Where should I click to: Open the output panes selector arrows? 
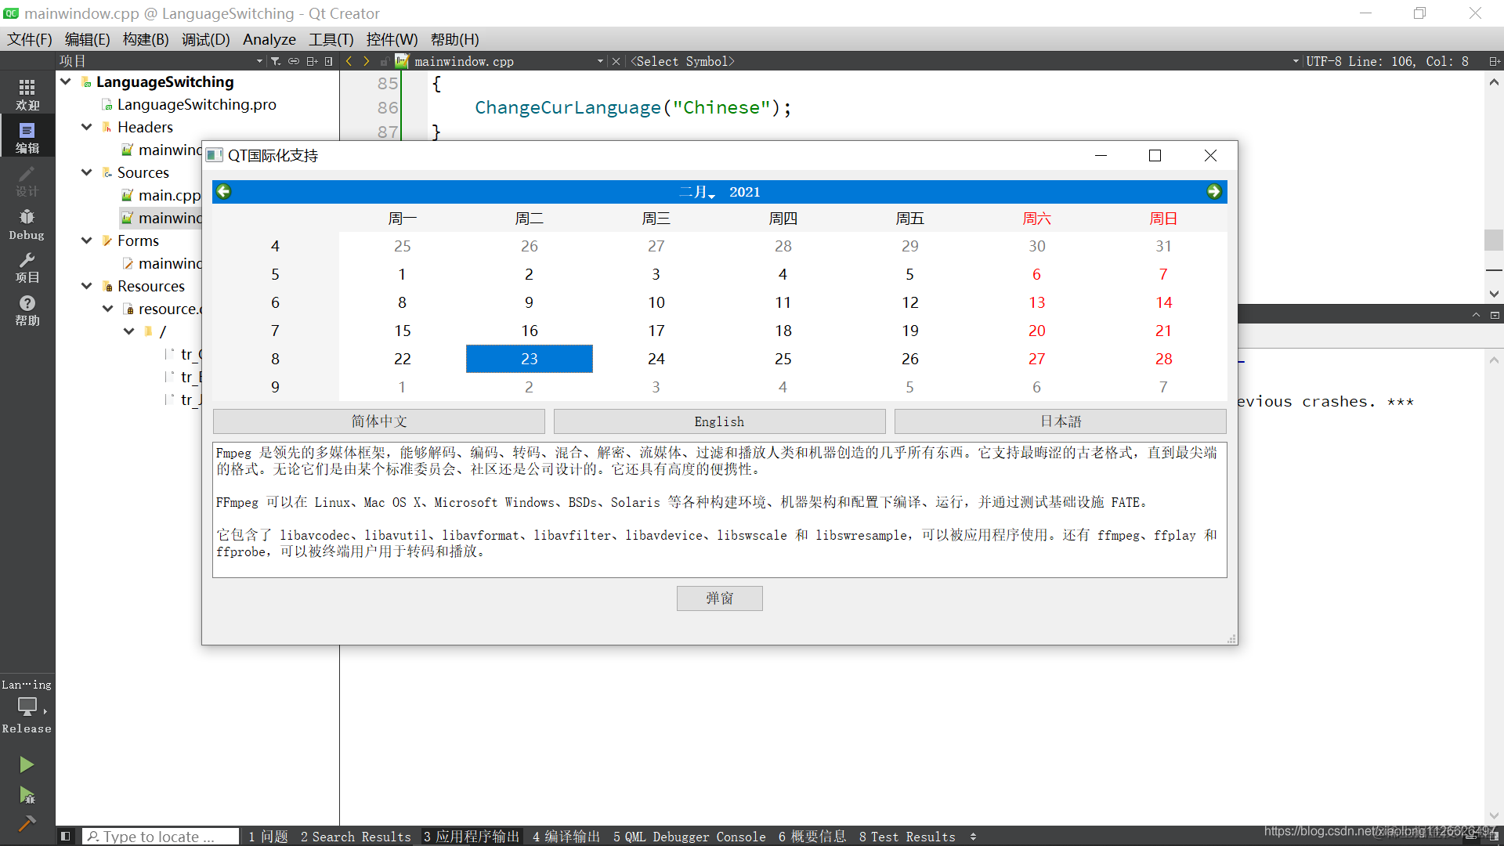(x=973, y=837)
